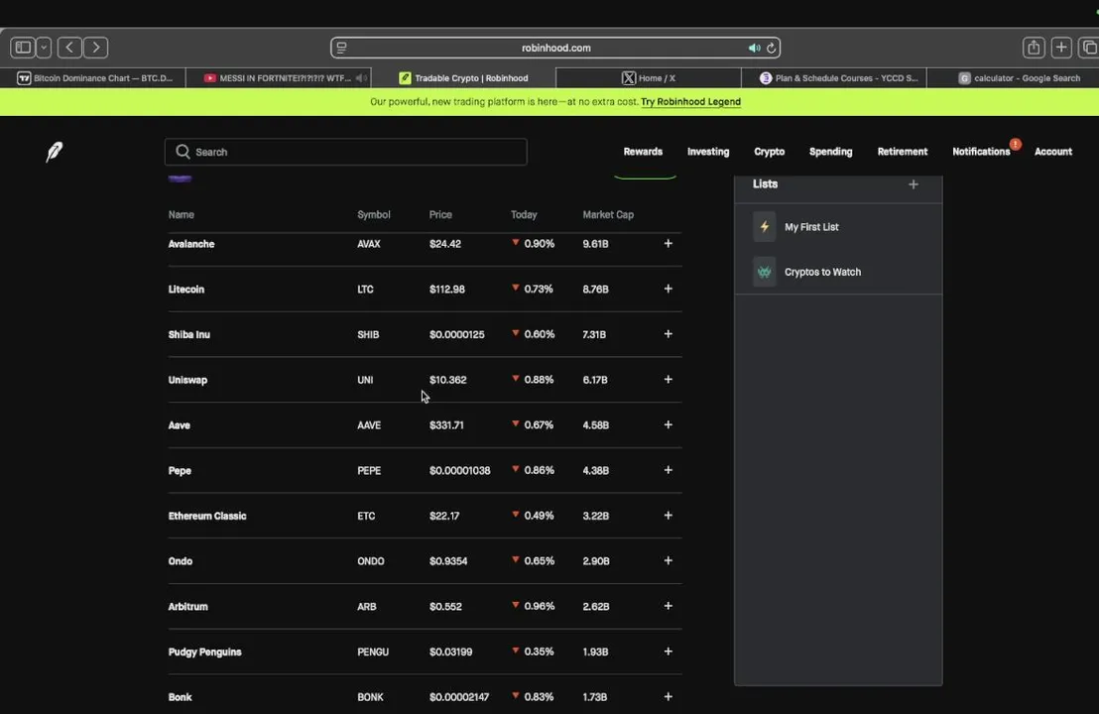Switch to MESSI IN FORTNITE YouTube tab
The image size is (1099, 714).
(x=279, y=77)
